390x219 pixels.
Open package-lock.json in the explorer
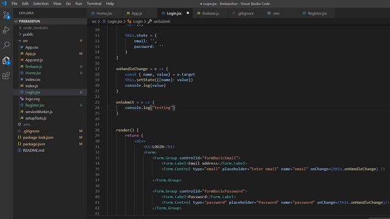[50, 137]
